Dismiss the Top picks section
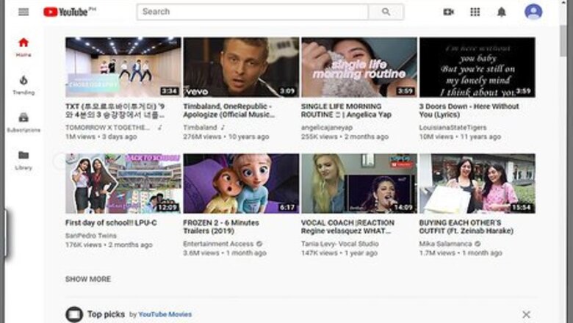The image size is (573, 323). 526,314
